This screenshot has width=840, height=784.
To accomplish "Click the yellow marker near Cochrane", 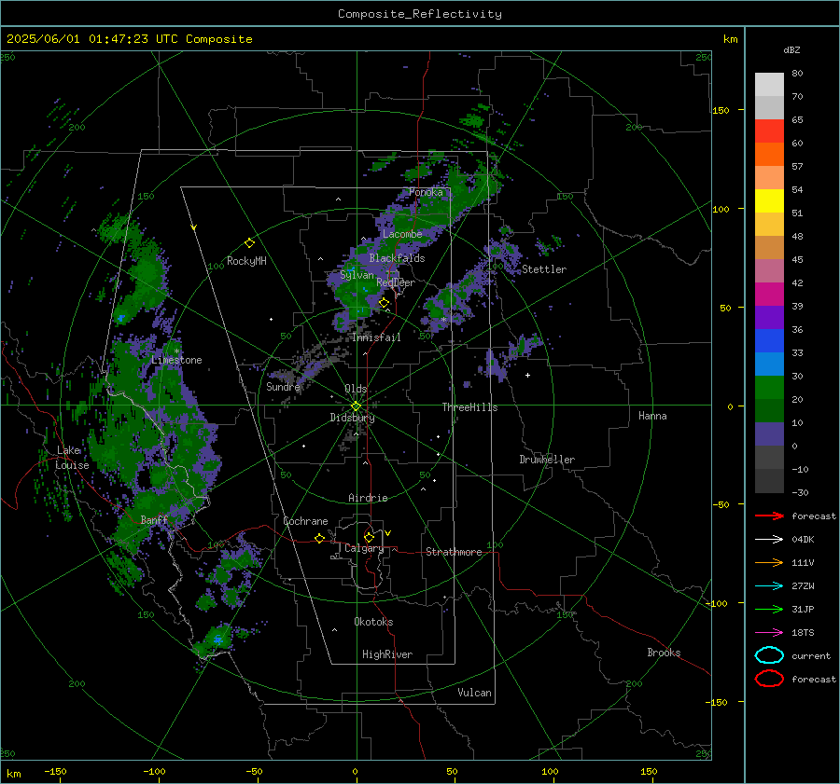I will tap(320, 538).
